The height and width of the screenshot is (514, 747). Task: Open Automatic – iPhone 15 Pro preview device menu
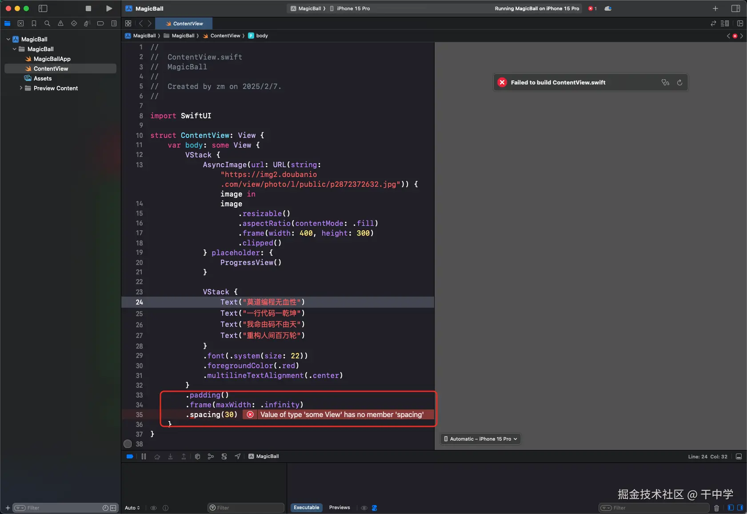pos(480,439)
